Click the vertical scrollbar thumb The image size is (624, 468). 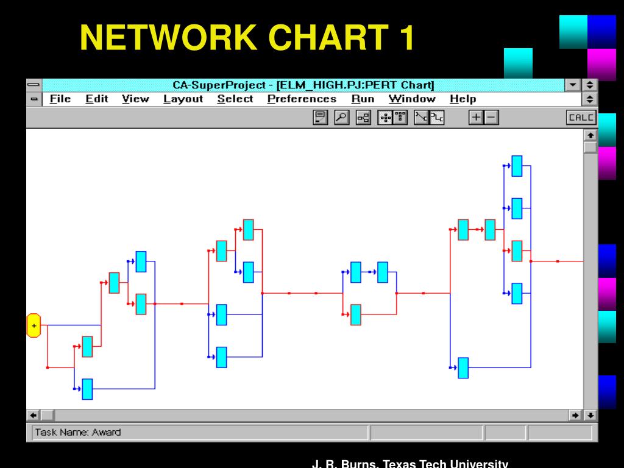click(590, 147)
